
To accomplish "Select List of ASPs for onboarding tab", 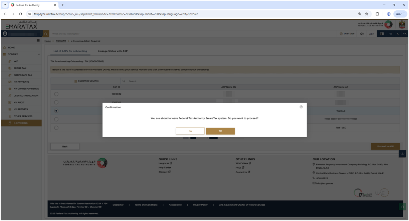I will pyautogui.click(x=70, y=51).
